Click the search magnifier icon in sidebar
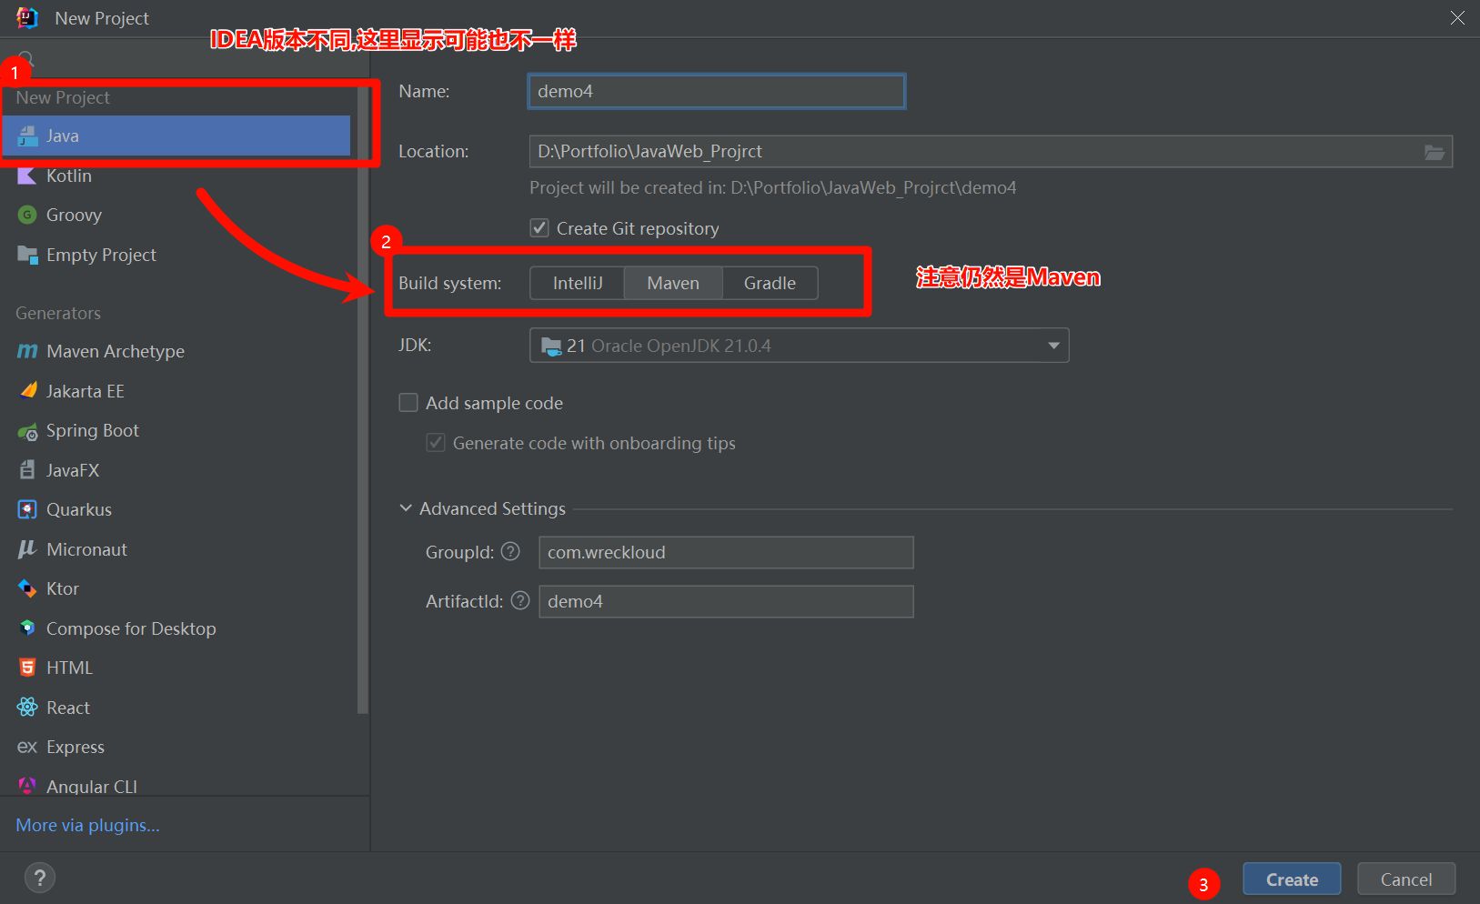The width and height of the screenshot is (1480, 904). click(x=25, y=58)
